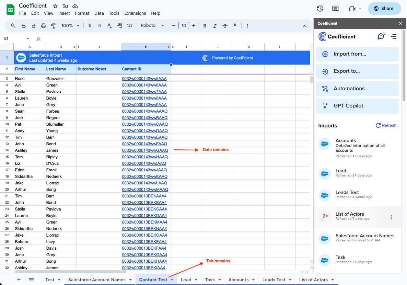The image size is (407, 285).
Task: Click the font size field showing 10
Action: coord(184,25)
